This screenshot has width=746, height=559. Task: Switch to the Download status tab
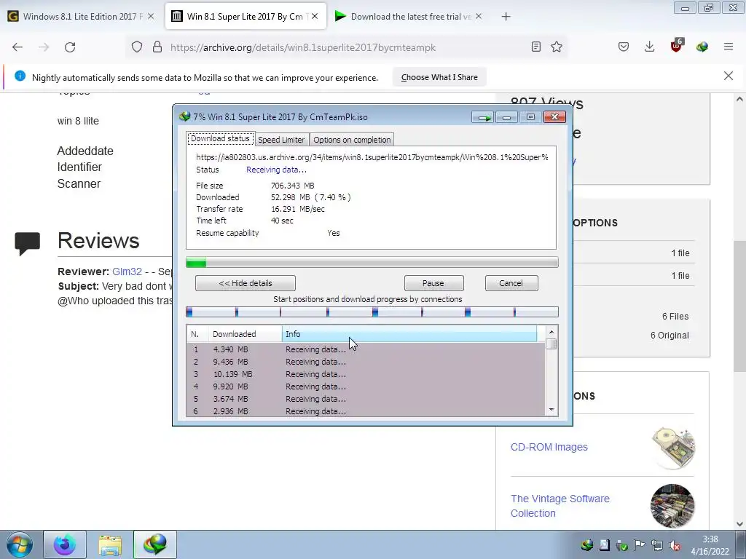[x=220, y=138]
